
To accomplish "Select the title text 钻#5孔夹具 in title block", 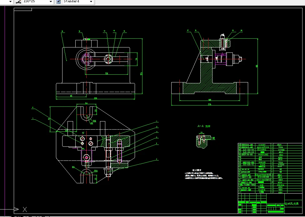I will pyautogui.click(x=292, y=204).
